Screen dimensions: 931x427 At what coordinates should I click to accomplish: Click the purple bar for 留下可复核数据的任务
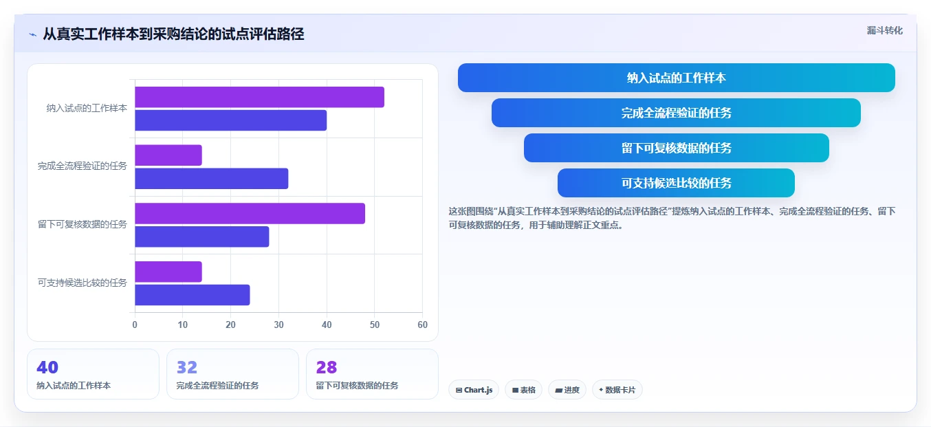click(250, 213)
